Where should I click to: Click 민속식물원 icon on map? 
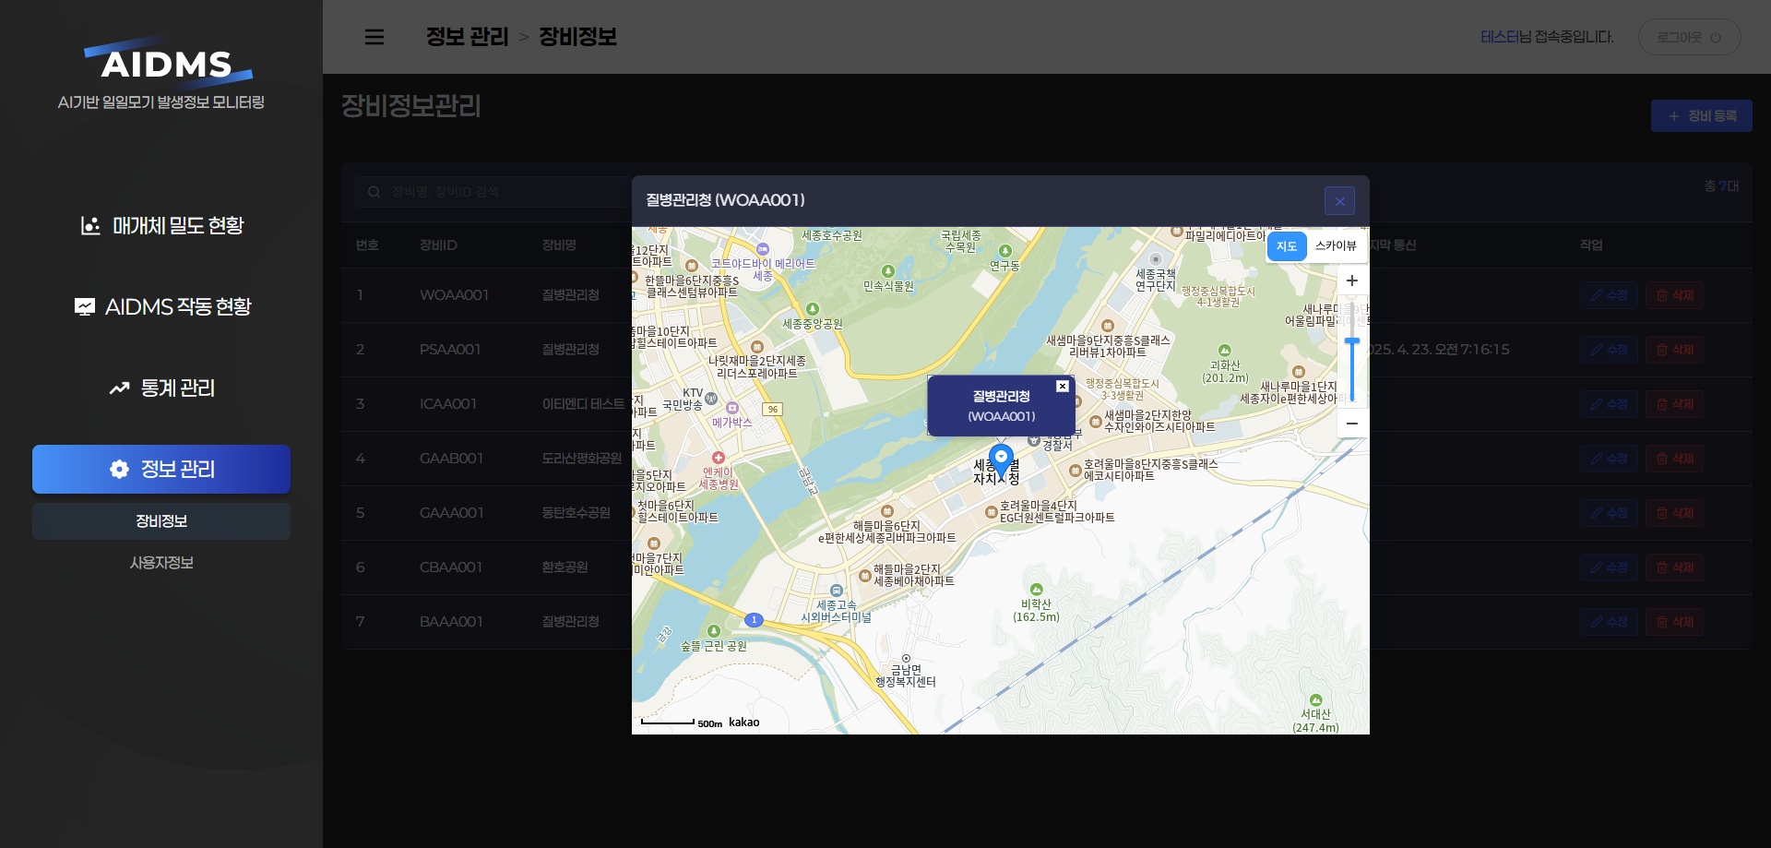887,271
